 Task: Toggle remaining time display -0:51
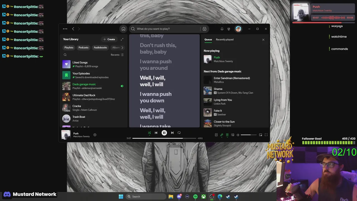point(200,138)
